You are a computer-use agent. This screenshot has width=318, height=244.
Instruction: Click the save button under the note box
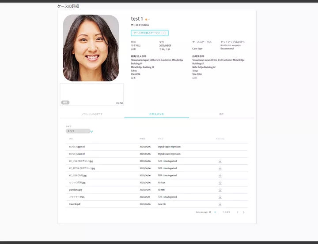click(x=65, y=102)
